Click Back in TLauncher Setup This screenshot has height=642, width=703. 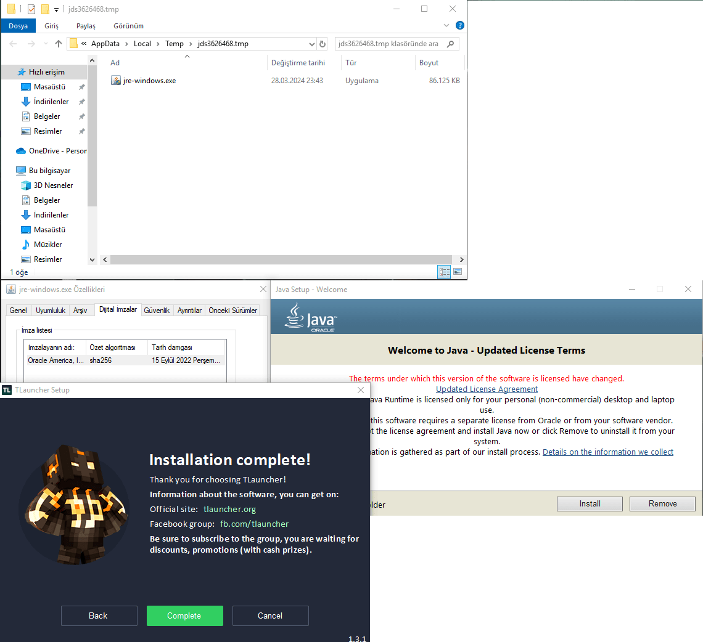(99, 616)
